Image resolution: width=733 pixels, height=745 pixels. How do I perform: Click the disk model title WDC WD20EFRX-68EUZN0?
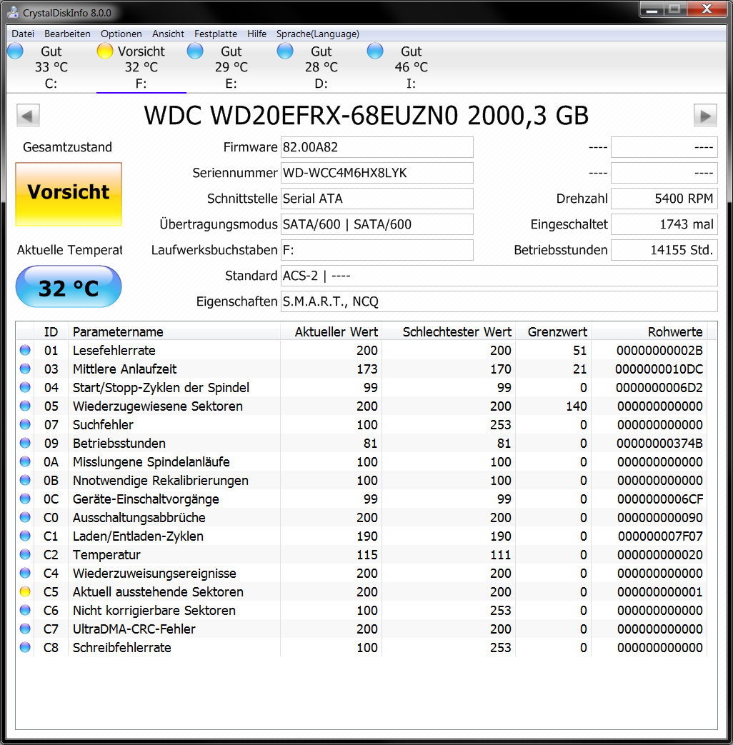tap(366, 116)
